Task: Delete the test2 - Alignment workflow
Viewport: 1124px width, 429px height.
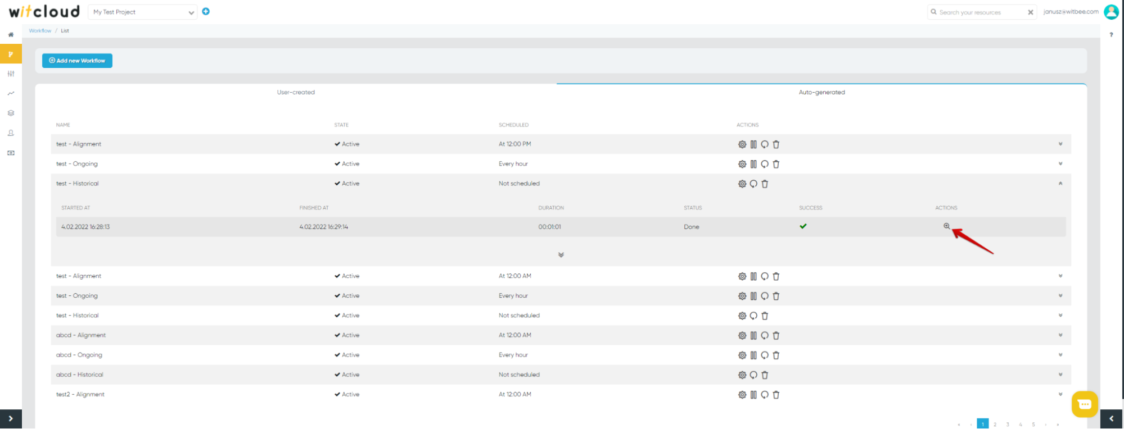Action: [776, 395]
